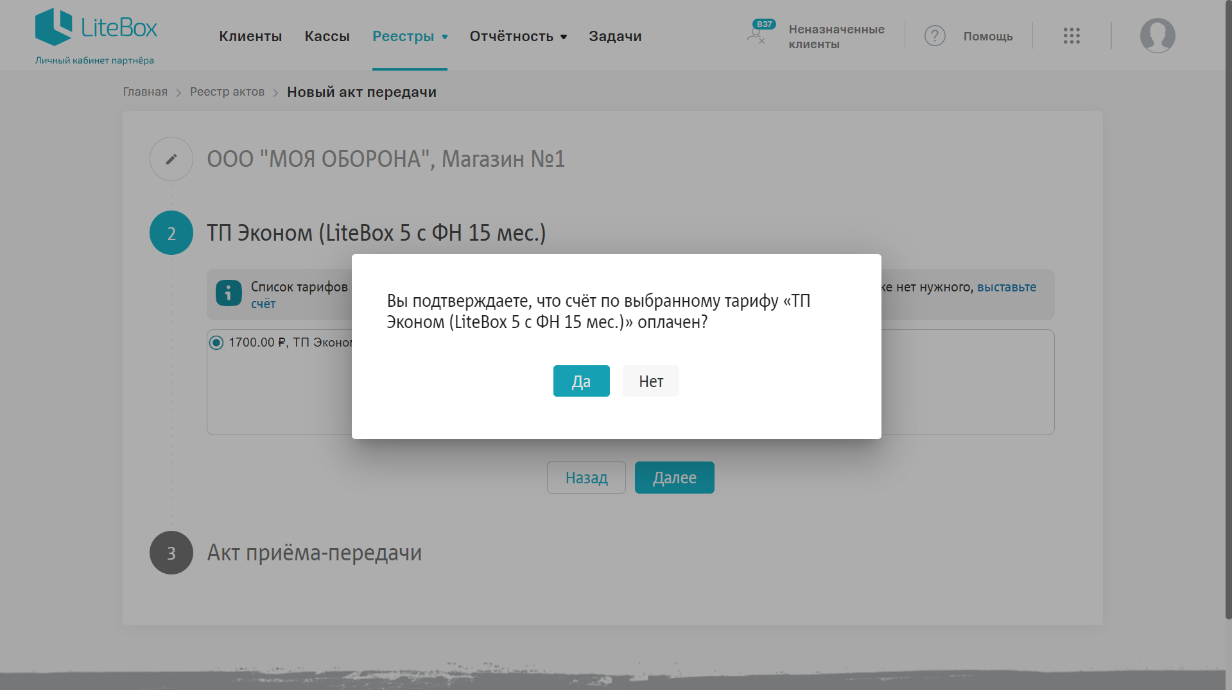The height and width of the screenshot is (690, 1232).
Task: Open the Клиенты menu item
Action: tap(250, 37)
